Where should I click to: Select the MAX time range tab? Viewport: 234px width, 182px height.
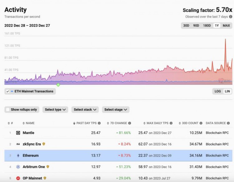[226, 26]
